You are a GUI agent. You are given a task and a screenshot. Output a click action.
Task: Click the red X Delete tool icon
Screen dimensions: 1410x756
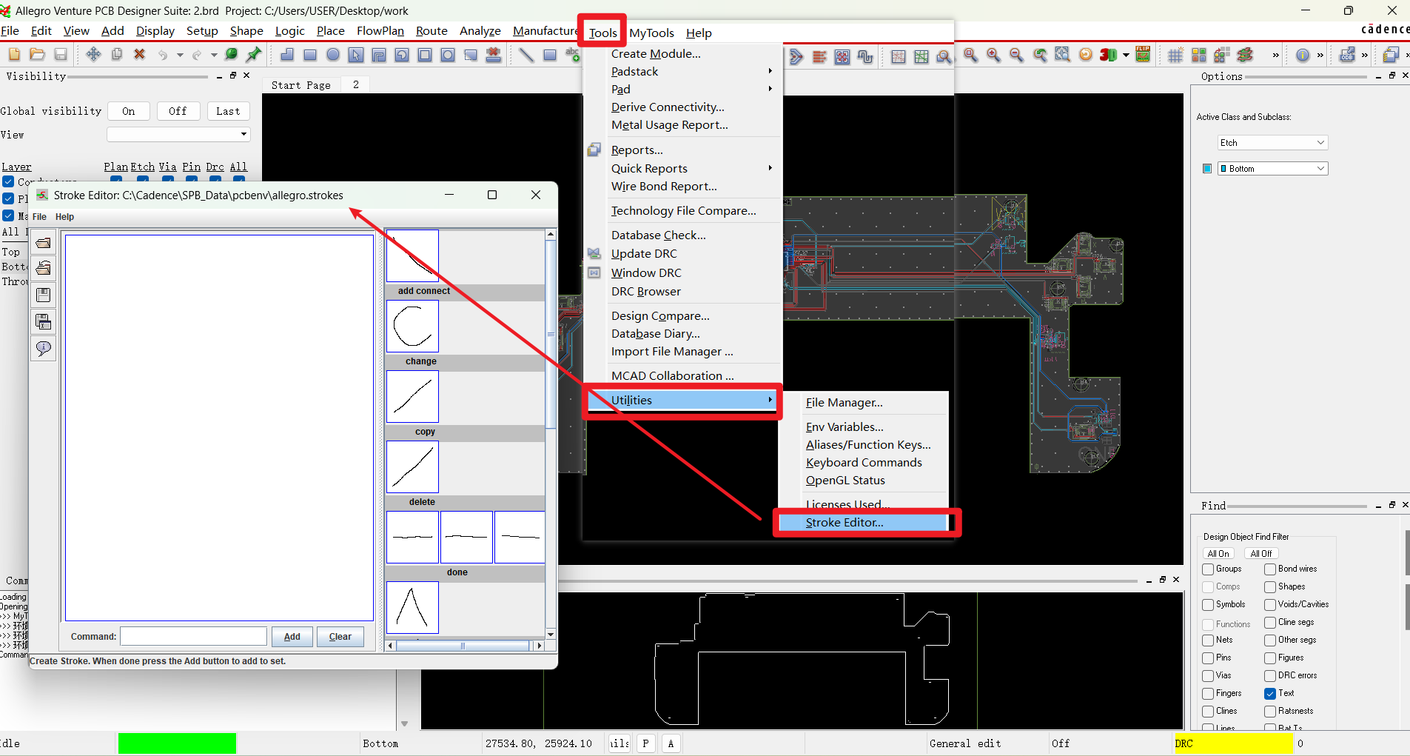click(139, 54)
